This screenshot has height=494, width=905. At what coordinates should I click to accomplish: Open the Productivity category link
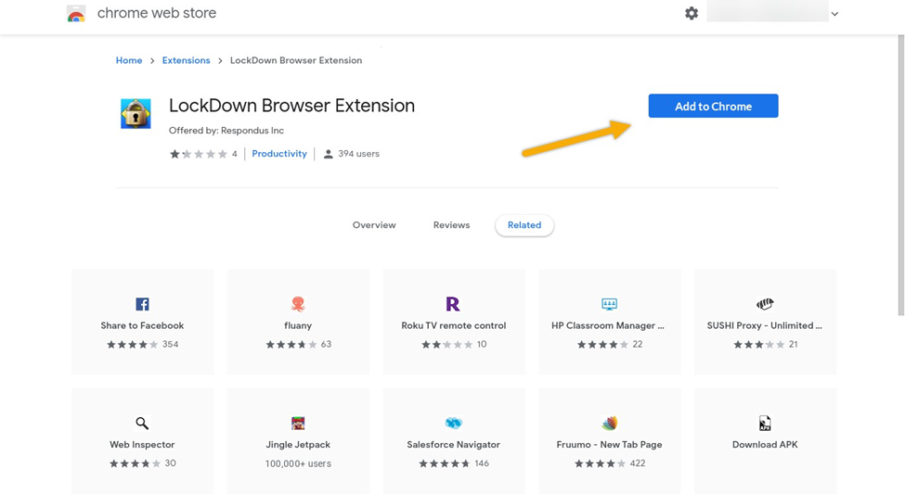coord(279,154)
